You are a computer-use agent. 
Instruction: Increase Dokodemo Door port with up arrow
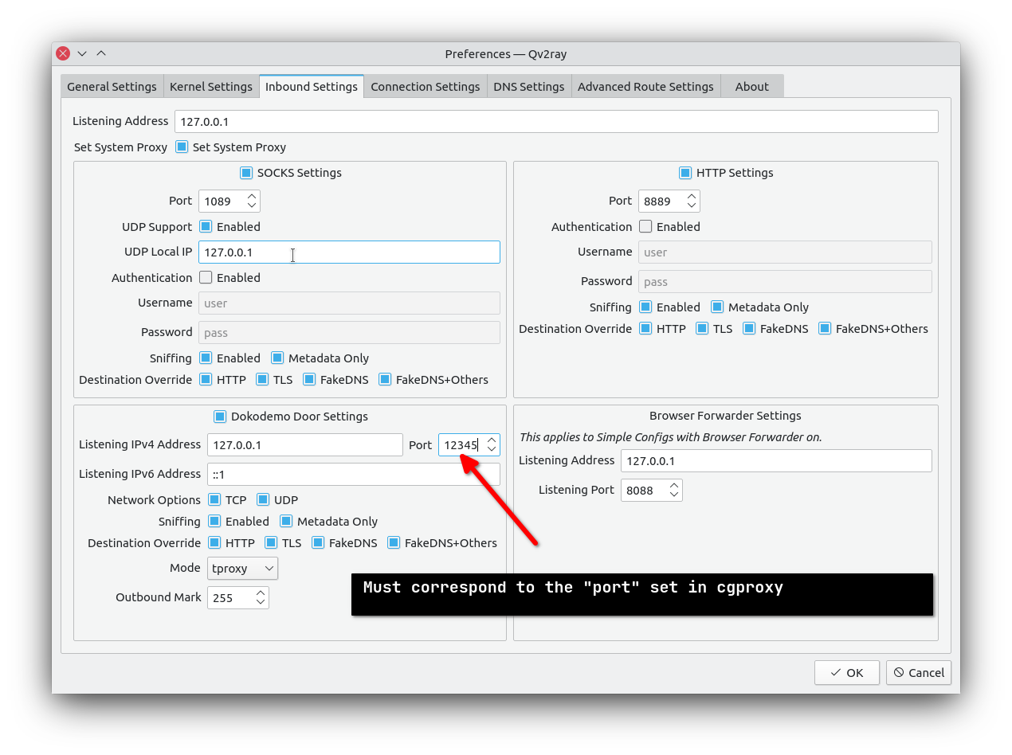click(x=492, y=440)
